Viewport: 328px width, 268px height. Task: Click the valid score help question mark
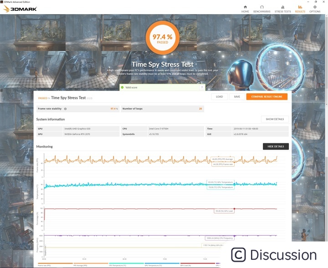pos(202,87)
